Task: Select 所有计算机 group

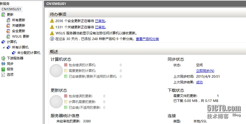Action: [x=20, y=47]
